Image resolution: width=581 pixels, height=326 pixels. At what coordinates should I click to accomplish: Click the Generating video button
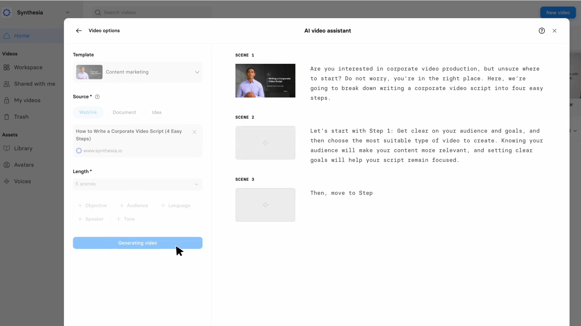(x=138, y=243)
